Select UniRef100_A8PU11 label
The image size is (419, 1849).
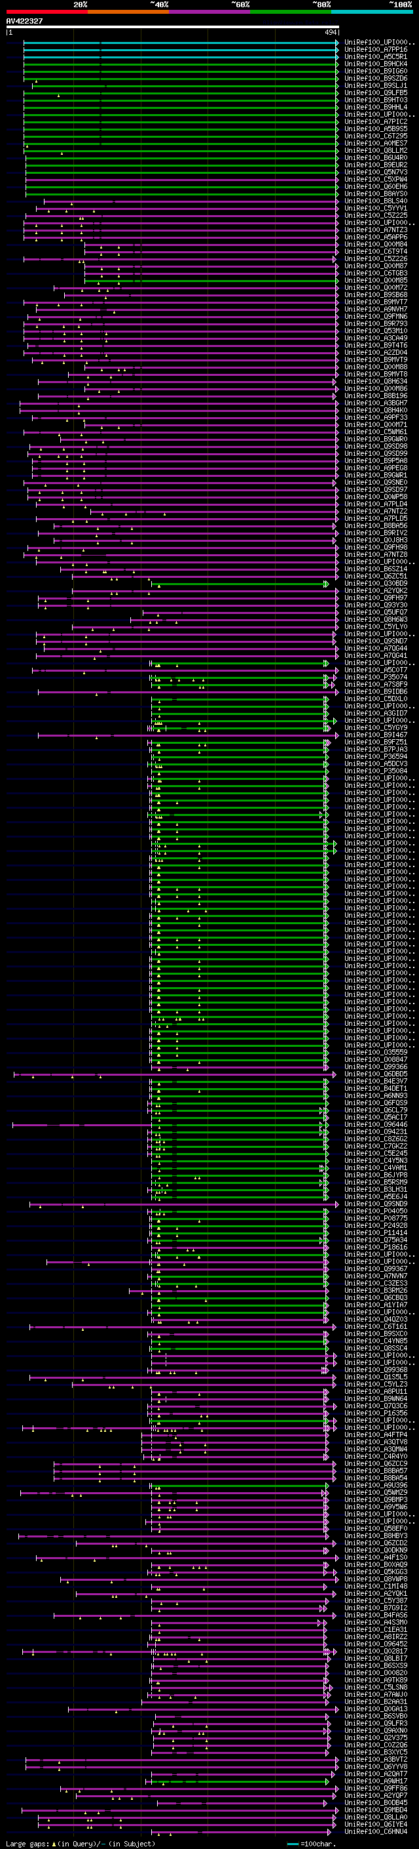(x=376, y=1391)
